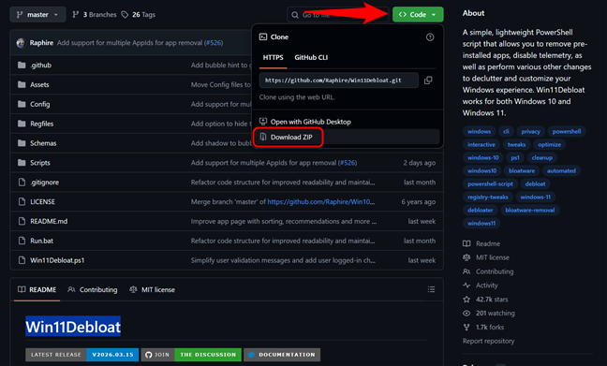Switch to the README tab

pyautogui.click(x=37, y=289)
